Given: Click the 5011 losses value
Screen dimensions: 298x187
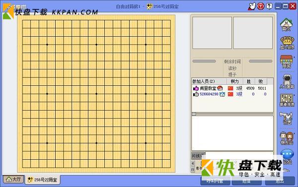Looking at the screenshot, I should pyautogui.click(x=262, y=88).
